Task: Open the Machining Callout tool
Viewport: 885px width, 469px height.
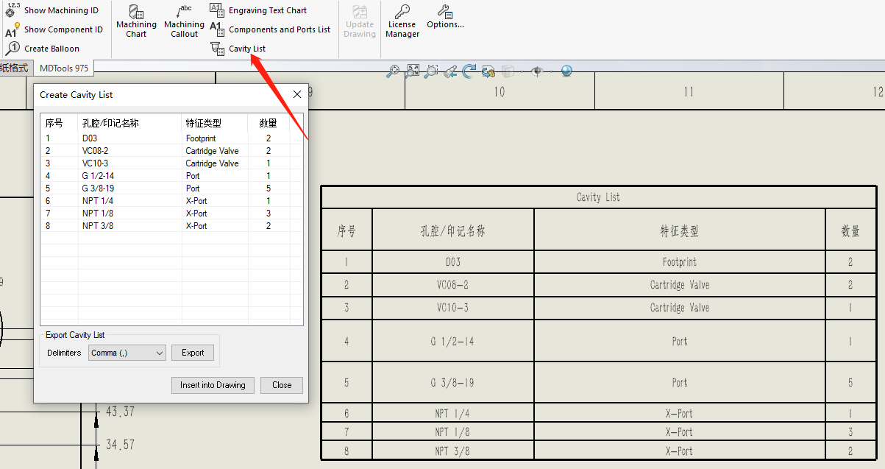Action: tap(184, 21)
